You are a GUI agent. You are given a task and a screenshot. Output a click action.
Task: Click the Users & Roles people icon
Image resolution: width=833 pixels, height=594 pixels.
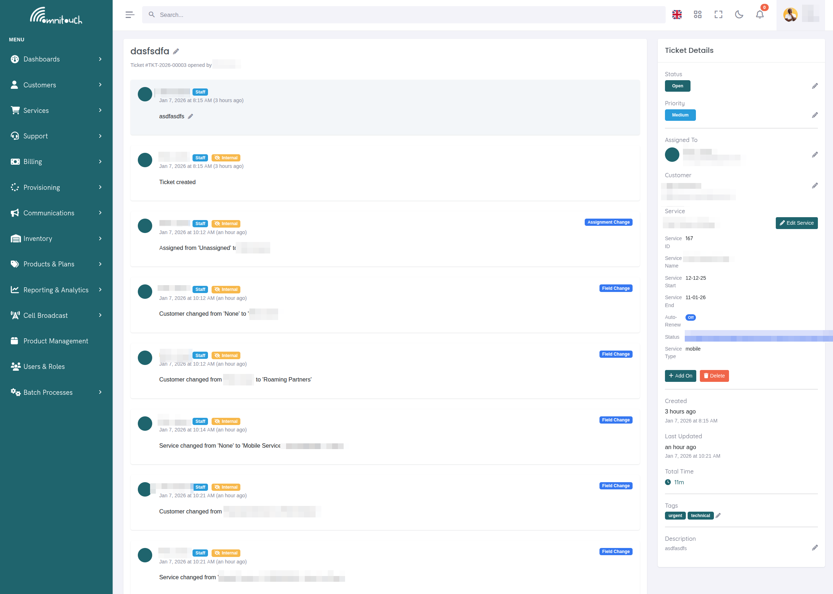pyautogui.click(x=15, y=366)
